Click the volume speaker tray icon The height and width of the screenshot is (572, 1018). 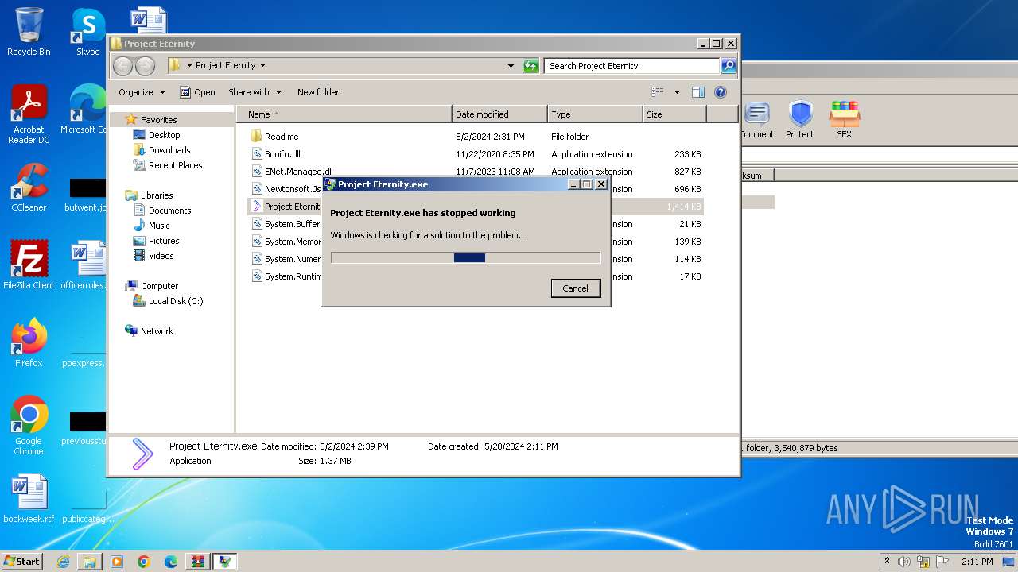[904, 562]
